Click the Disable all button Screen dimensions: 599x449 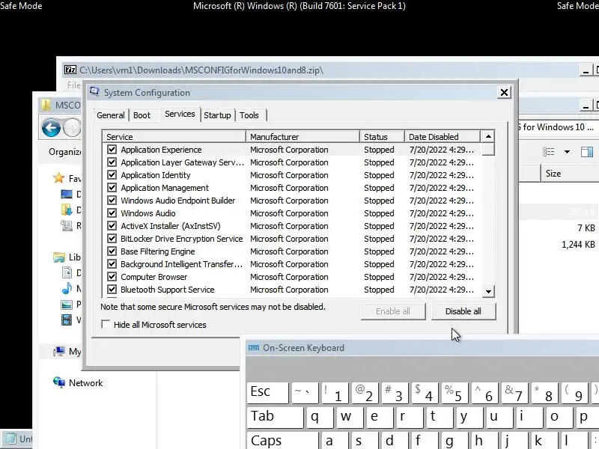[463, 311]
